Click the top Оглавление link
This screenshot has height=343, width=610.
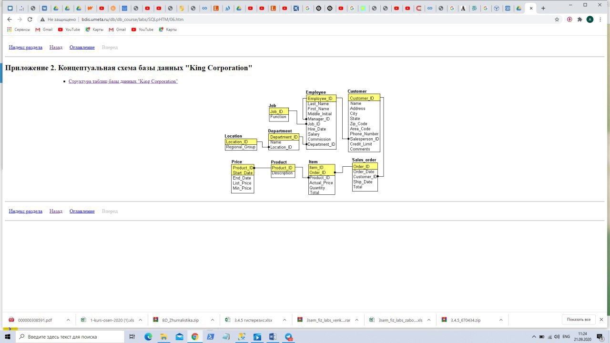point(82,47)
